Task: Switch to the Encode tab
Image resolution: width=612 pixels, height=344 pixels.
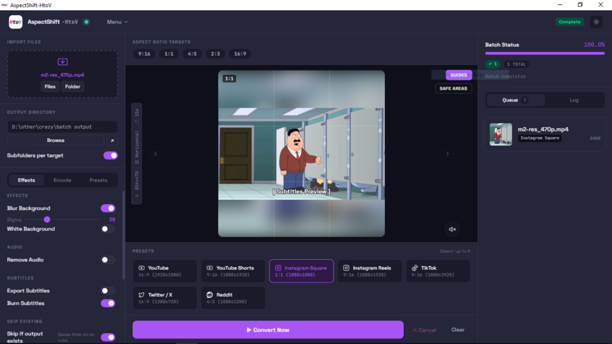Action: click(x=63, y=180)
